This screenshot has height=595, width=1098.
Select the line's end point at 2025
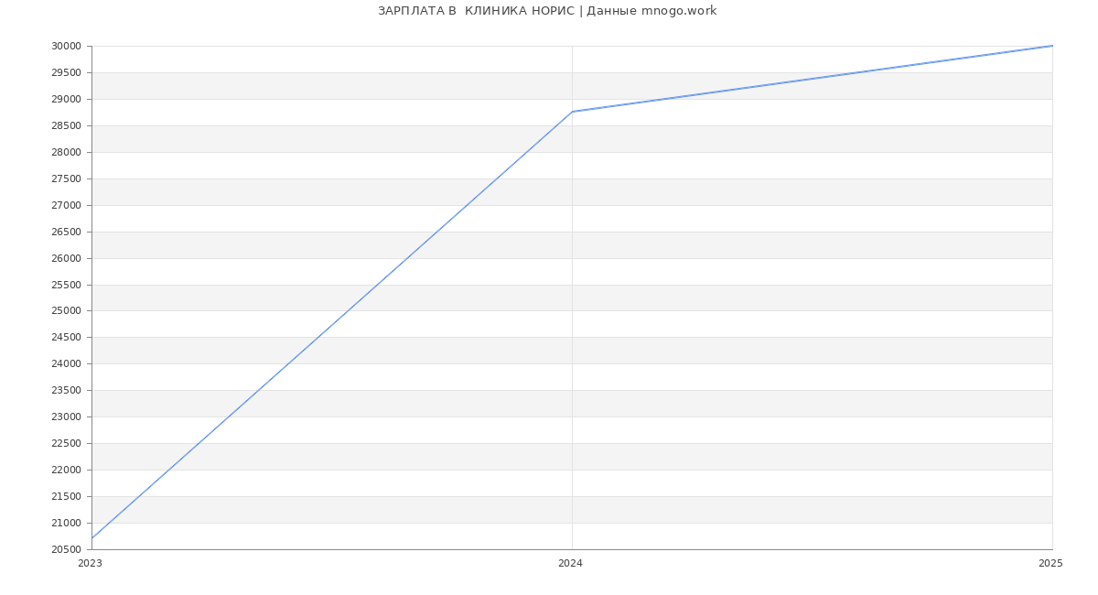(1052, 46)
